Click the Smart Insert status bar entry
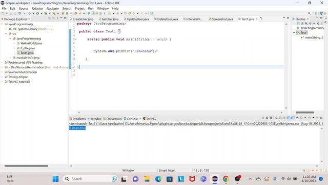Screen dimensions: 328x185 click(167, 170)
